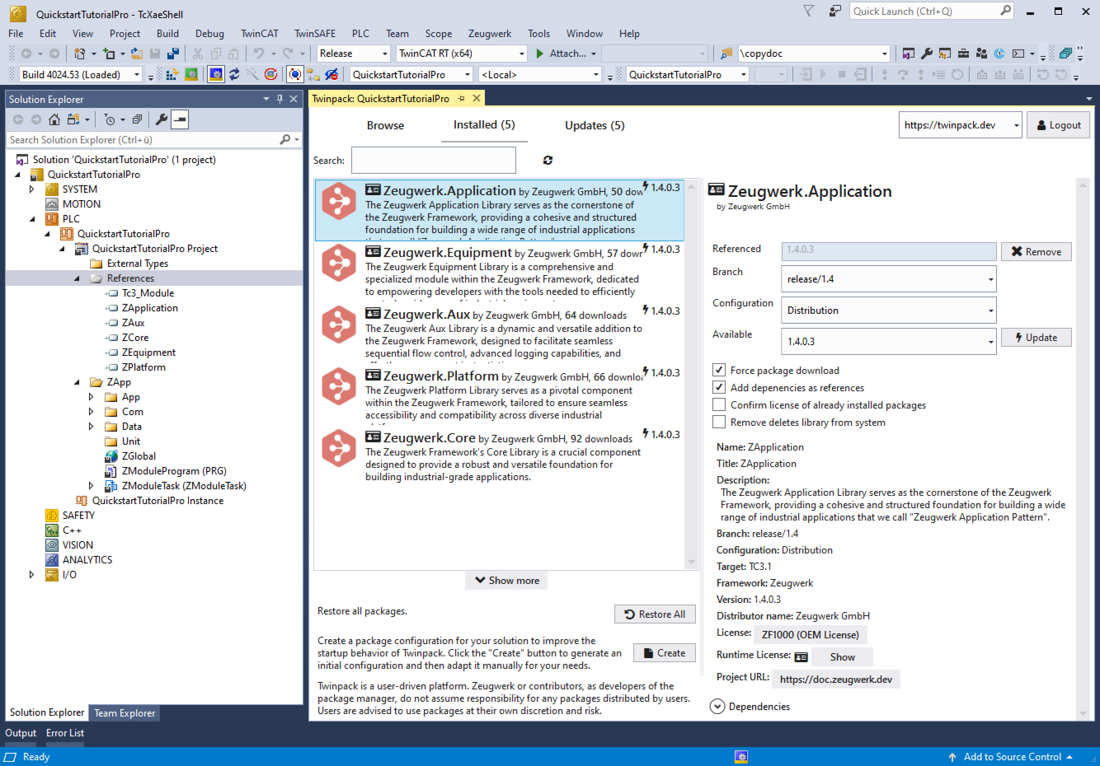Click the Open File folder icon
This screenshot has height=766, width=1100.
[x=136, y=54]
